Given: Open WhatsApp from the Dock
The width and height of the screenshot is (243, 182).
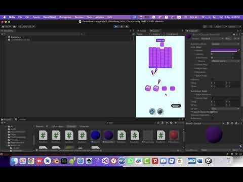Looking at the screenshot, I should click(x=130, y=161).
